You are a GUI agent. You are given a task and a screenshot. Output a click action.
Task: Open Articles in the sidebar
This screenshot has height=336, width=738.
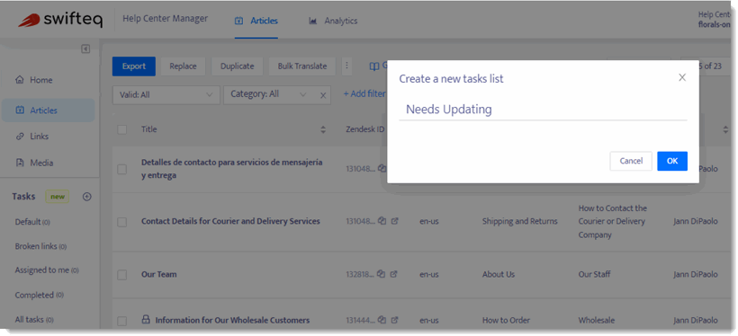point(48,111)
